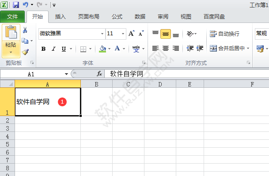Switch to the 数据 Data tab
This screenshot has width=269, height=176.
pos(140,17)
